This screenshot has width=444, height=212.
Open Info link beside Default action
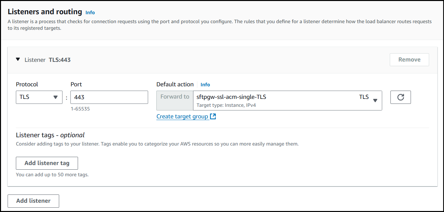coord(205,85)
